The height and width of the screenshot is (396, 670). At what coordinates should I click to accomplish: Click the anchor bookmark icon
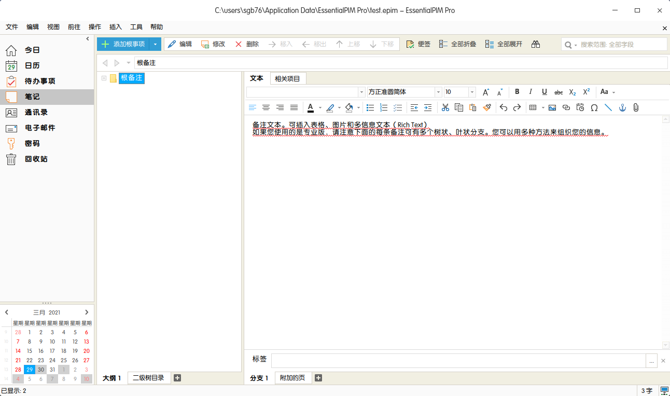coord(622,107)
